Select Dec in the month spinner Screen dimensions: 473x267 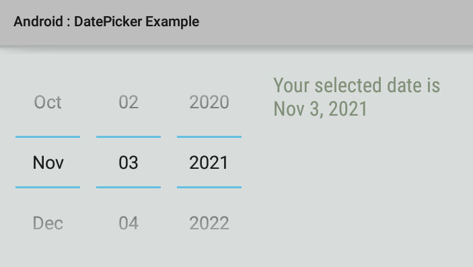[48, 223]
